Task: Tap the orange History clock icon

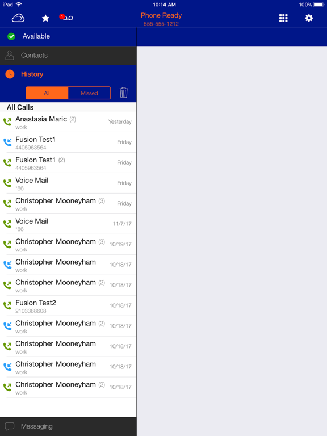Action: pos(10,74)
